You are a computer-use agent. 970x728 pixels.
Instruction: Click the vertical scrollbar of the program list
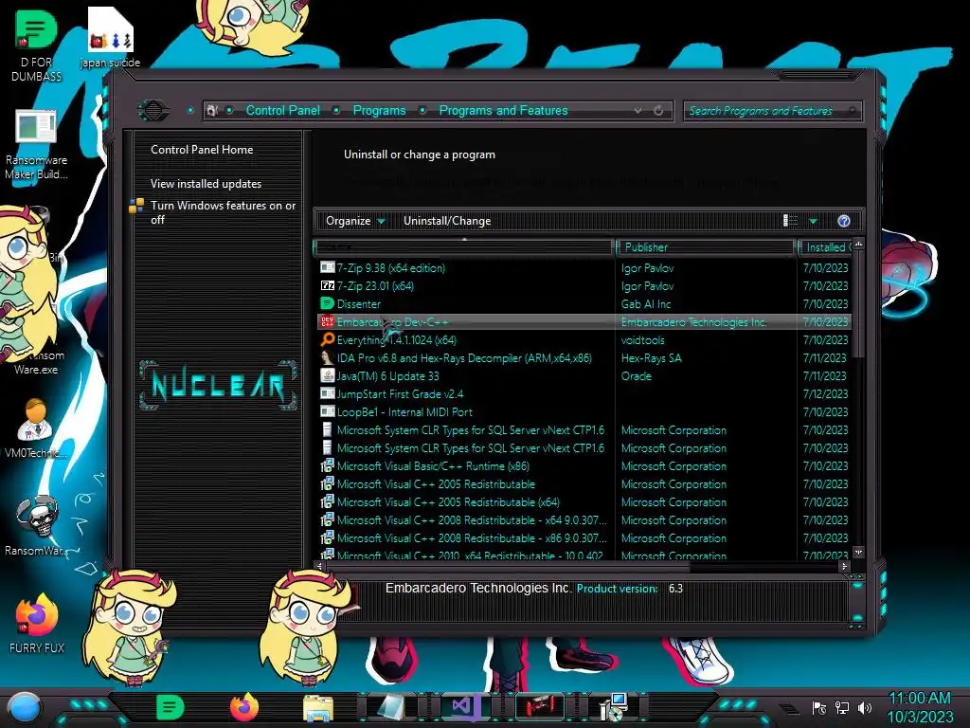858,304
